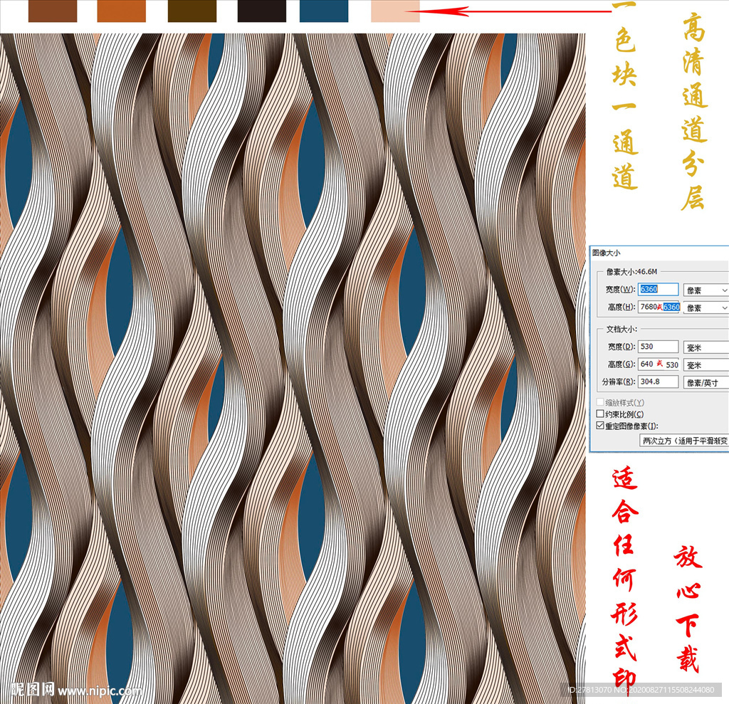729x704 pixels.
Task: Enable the 约束比例 checkbox
Action: pyautogui.click(x=600, y=414)
